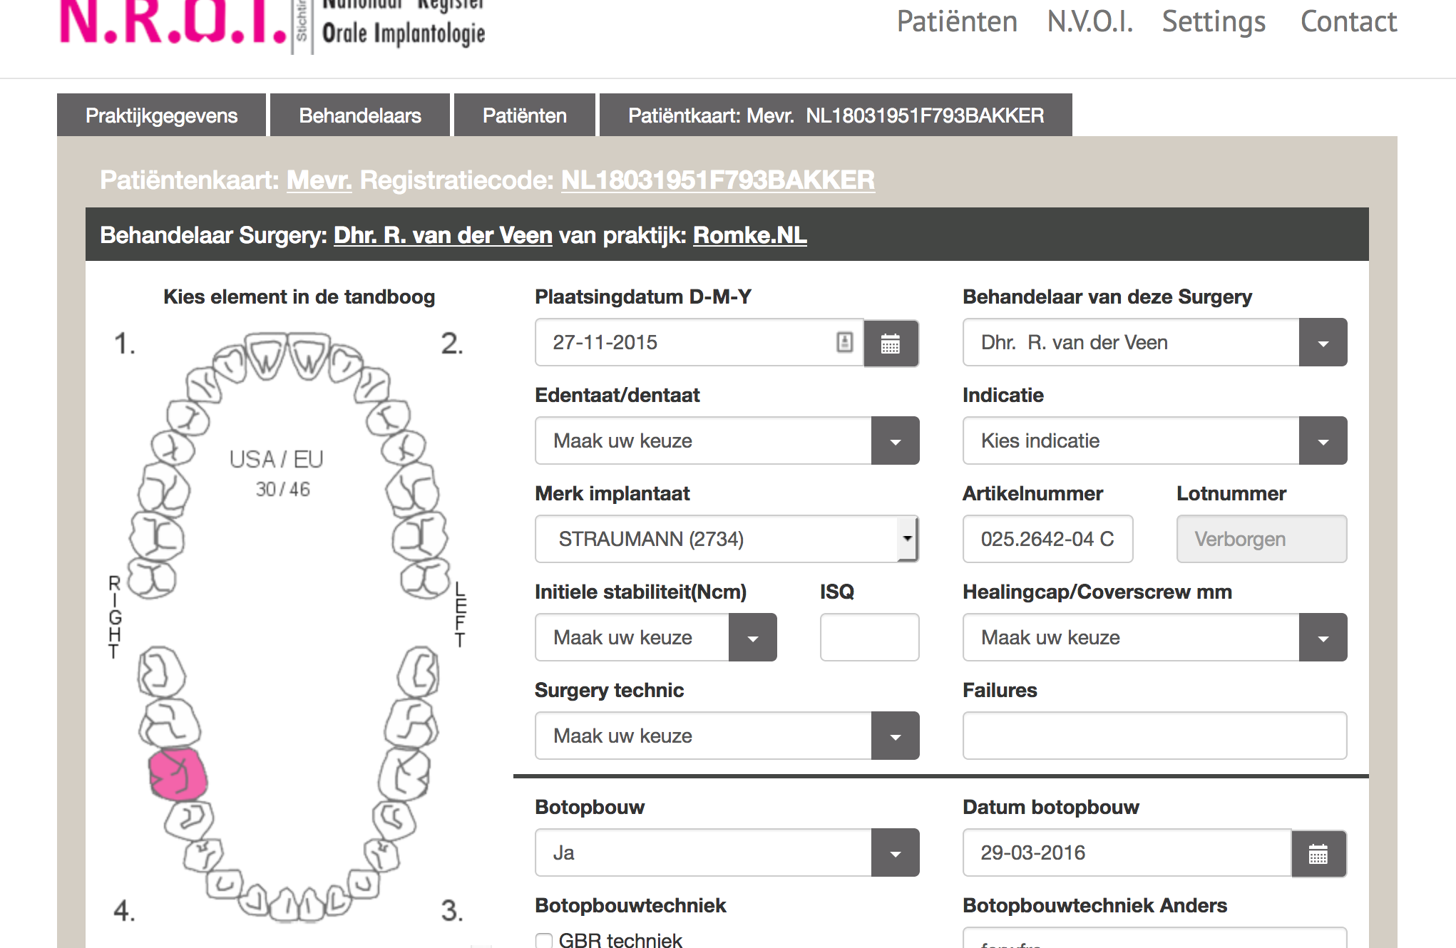1456x948 pixels.
Task: Click the autofill contact icon in date field
Action: pos(844,342)
